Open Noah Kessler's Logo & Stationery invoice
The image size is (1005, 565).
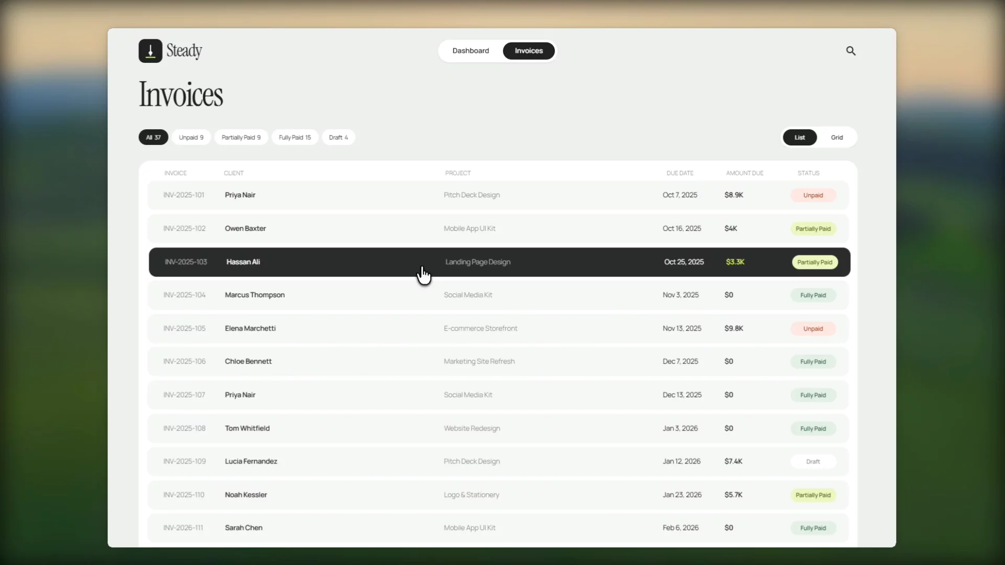pos(498,495)
